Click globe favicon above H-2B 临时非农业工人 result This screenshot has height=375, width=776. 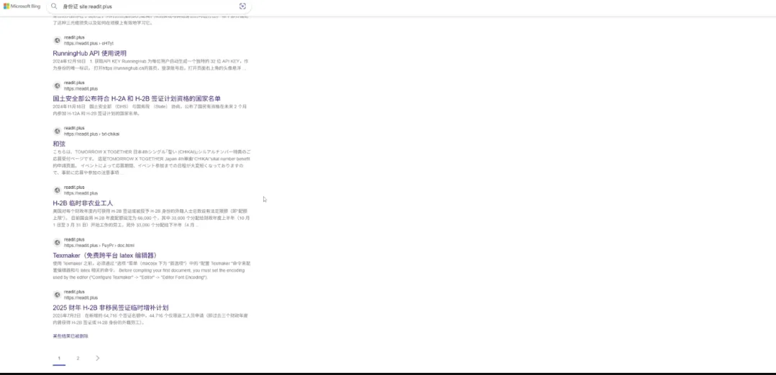[x=57, y=190]
